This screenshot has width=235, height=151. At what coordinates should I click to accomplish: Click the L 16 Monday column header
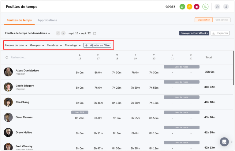click(x=80, y=57)
